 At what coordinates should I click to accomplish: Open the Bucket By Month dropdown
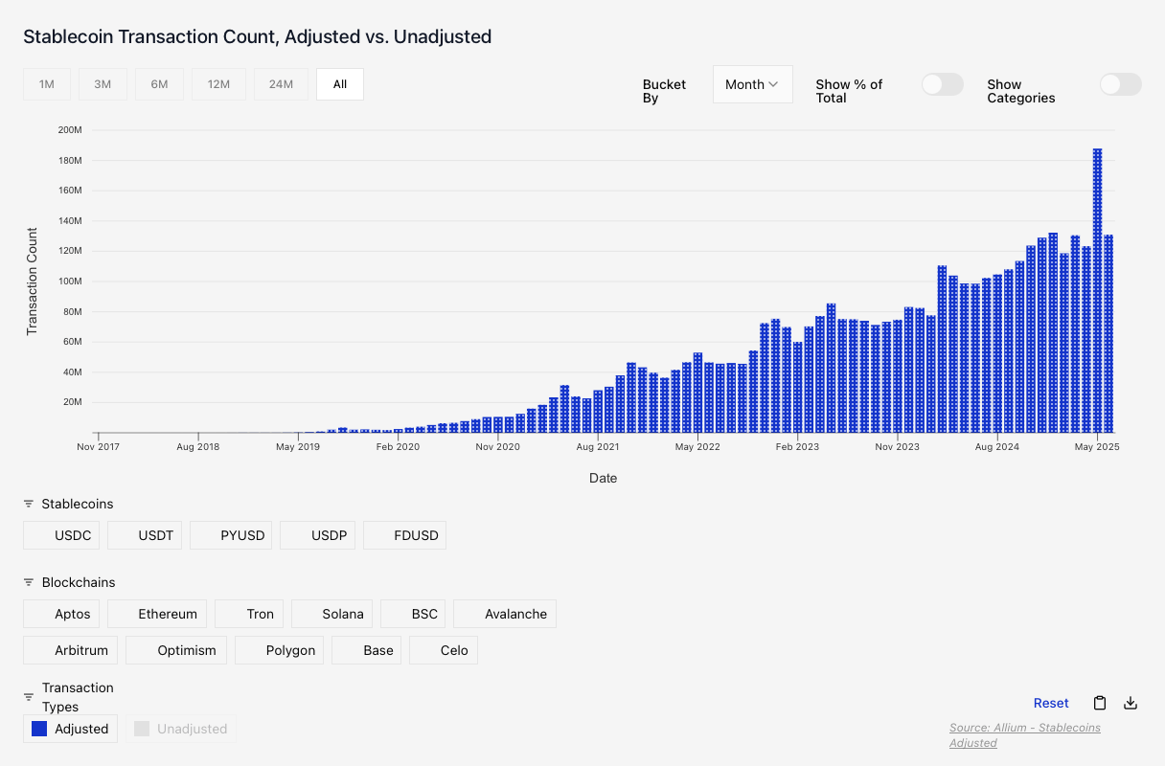[752, 84]
